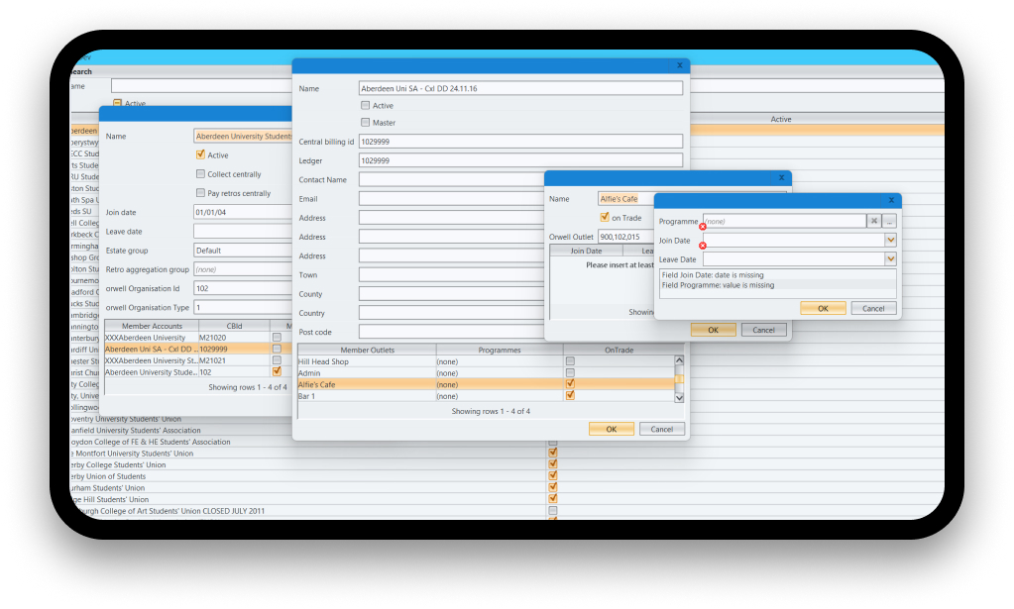Viewport: 1014px width, 609px height.
Task: Tick the Pay retros centrally checkbox
Action: click(201, 193)
